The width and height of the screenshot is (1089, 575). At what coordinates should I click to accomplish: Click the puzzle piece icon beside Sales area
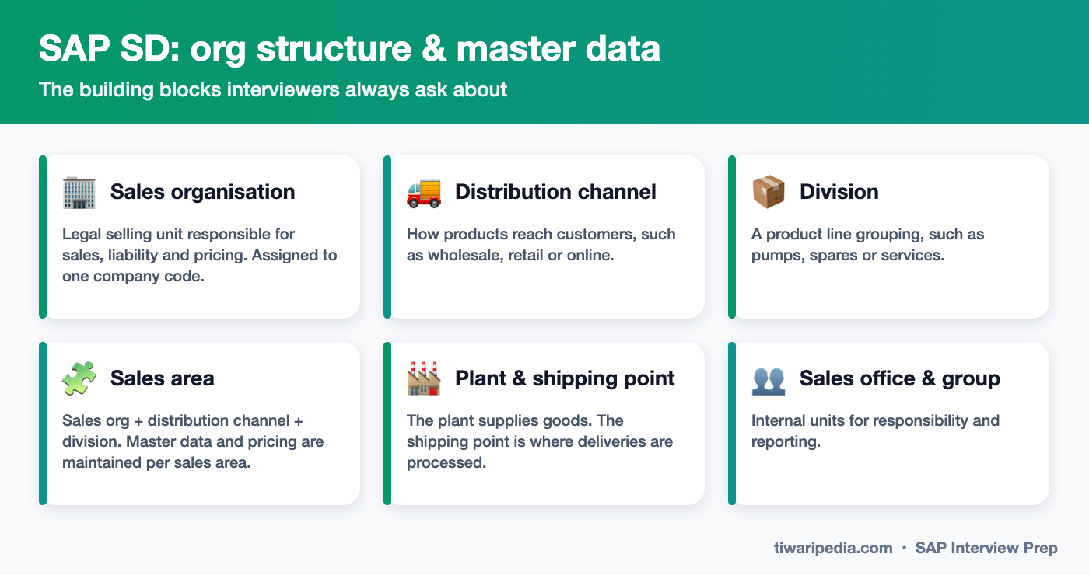point(79,378)
